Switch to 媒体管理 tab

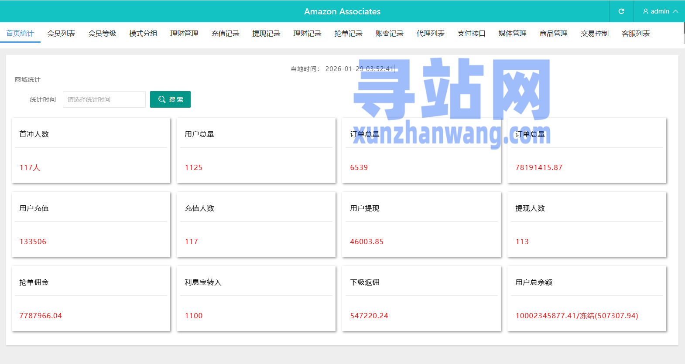pos(512,34)
